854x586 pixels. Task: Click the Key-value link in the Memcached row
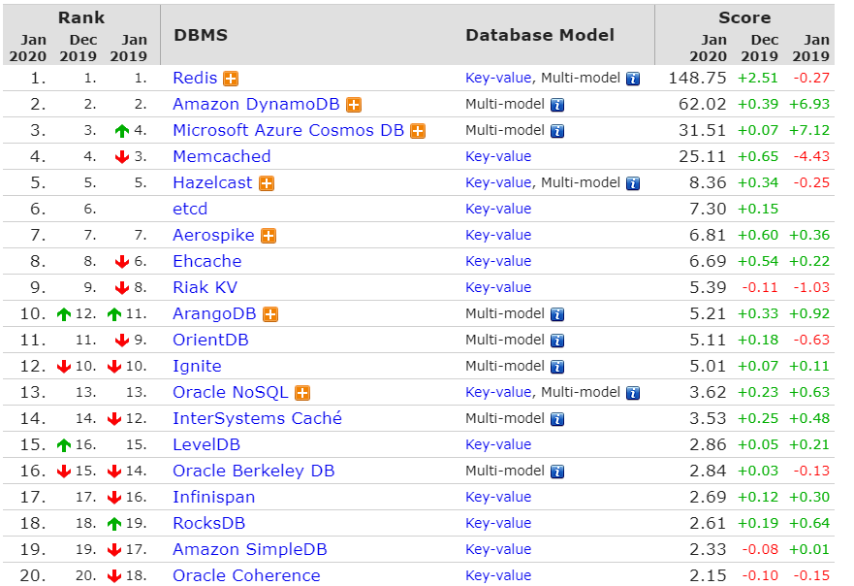(498, 156)
